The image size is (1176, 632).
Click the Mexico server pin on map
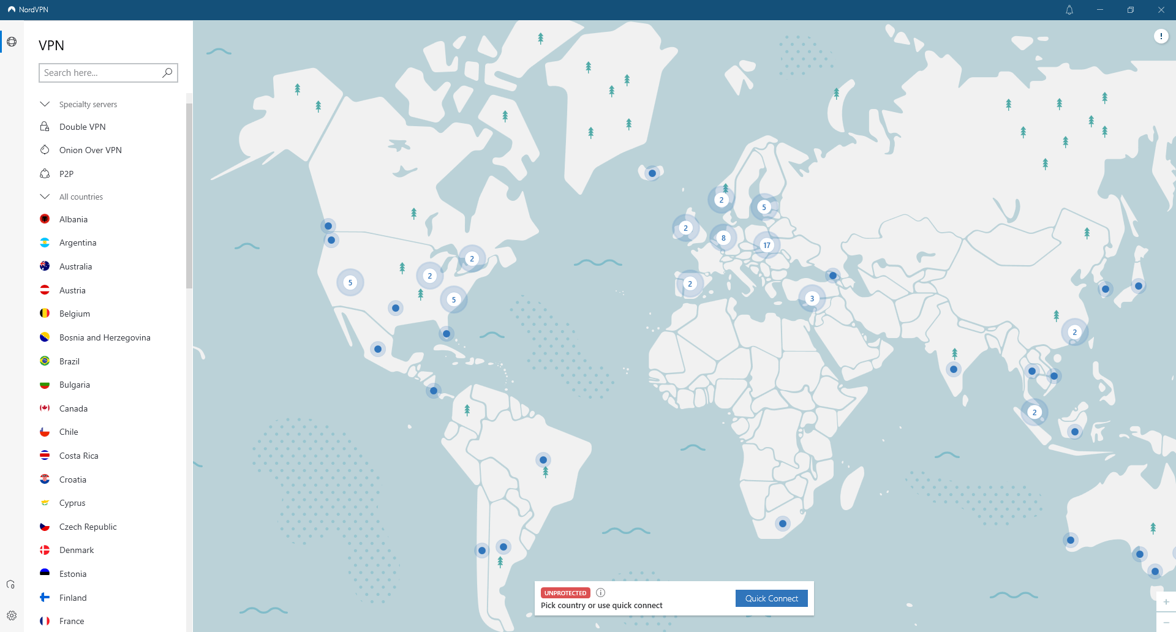point(378,349)
